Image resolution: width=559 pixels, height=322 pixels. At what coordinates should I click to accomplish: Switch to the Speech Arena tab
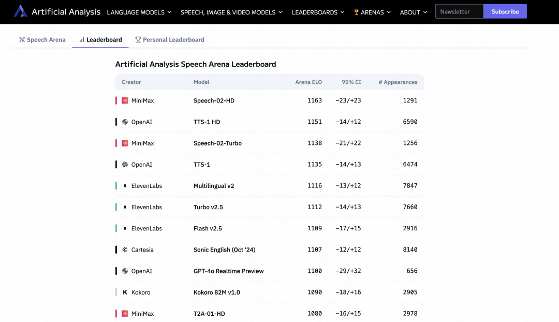(x=42, y=39)
